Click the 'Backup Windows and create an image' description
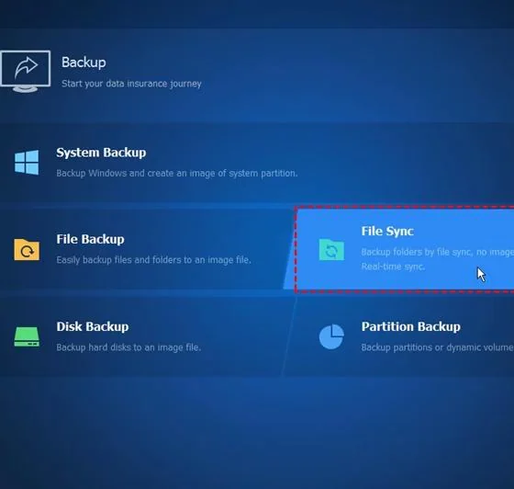 [176, 173]
